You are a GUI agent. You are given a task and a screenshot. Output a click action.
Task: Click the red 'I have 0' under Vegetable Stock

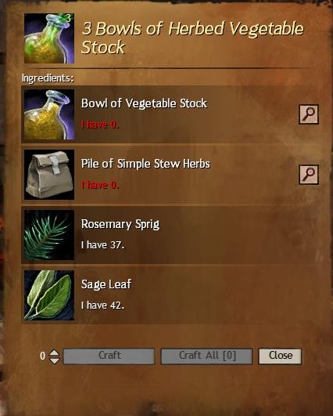point(100,125)
